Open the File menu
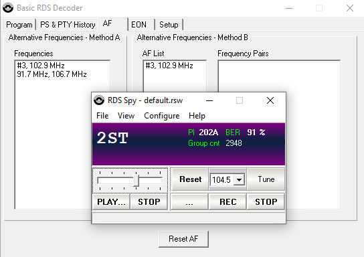Screen dimensions: 364x257 (102, 116)
